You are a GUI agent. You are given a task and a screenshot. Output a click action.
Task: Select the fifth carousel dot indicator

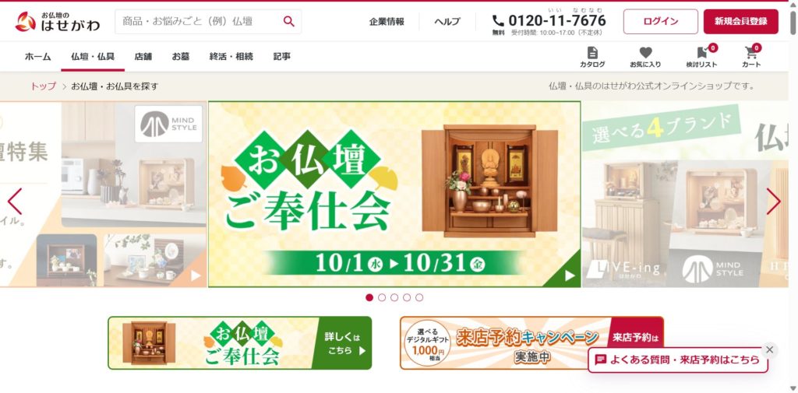click(419, 297)
